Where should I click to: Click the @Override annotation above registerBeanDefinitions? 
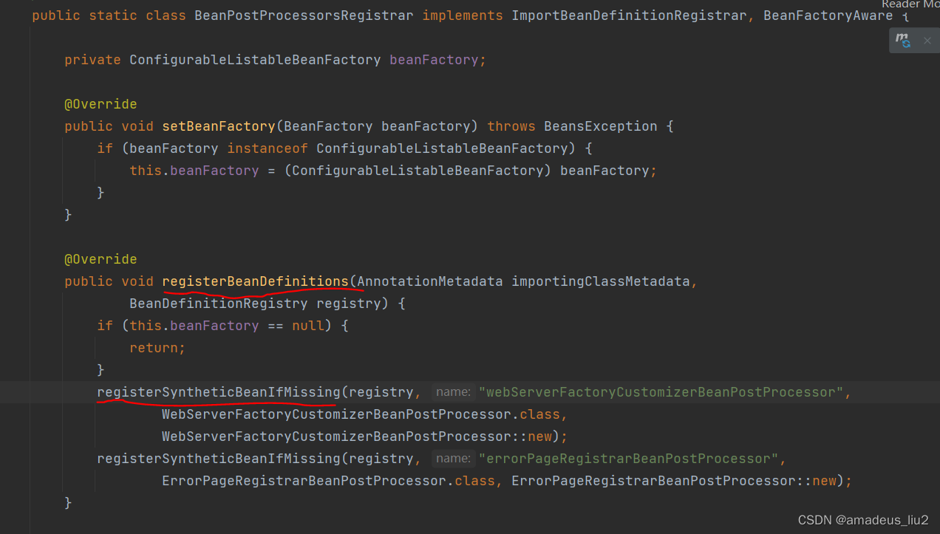(x=101, y=259)
